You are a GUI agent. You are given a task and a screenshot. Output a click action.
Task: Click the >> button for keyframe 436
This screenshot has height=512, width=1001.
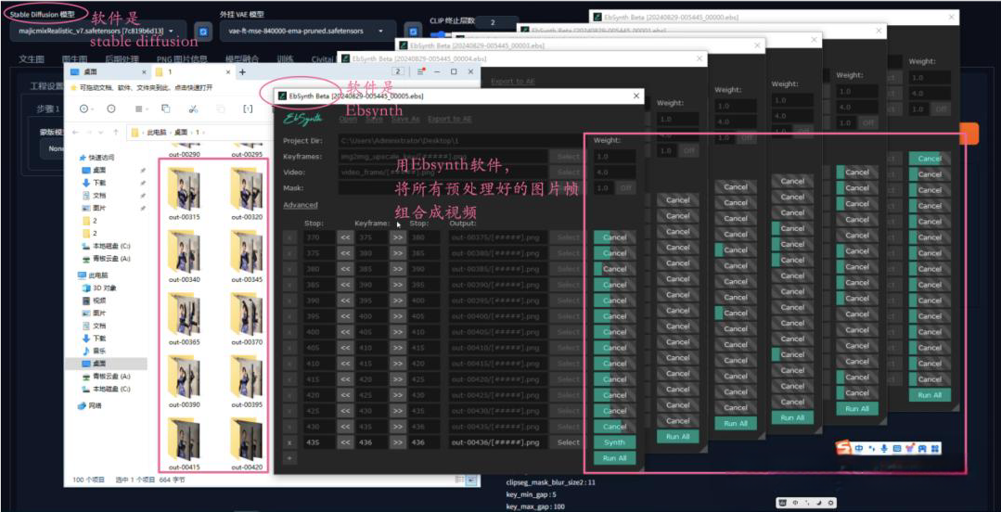click(x=397, y=442)
